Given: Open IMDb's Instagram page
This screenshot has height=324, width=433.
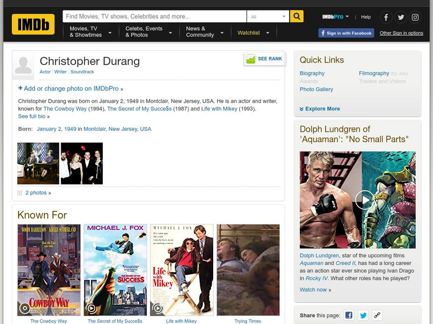Looking at the screenshot, I should pos(415,17).
